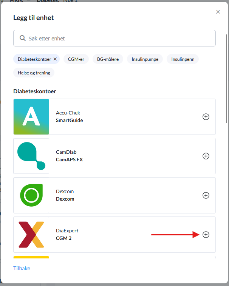Filter devices by Insulinpumpe
Screen dimensions: 229x286
click(145, 59)
